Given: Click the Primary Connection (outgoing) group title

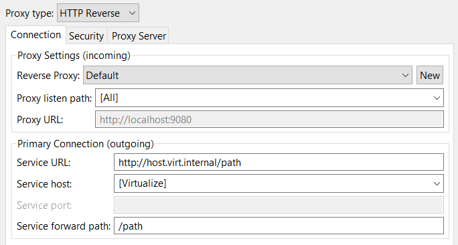Looking at the screenshot, I should pyautogui.click(x=86, y=144).
